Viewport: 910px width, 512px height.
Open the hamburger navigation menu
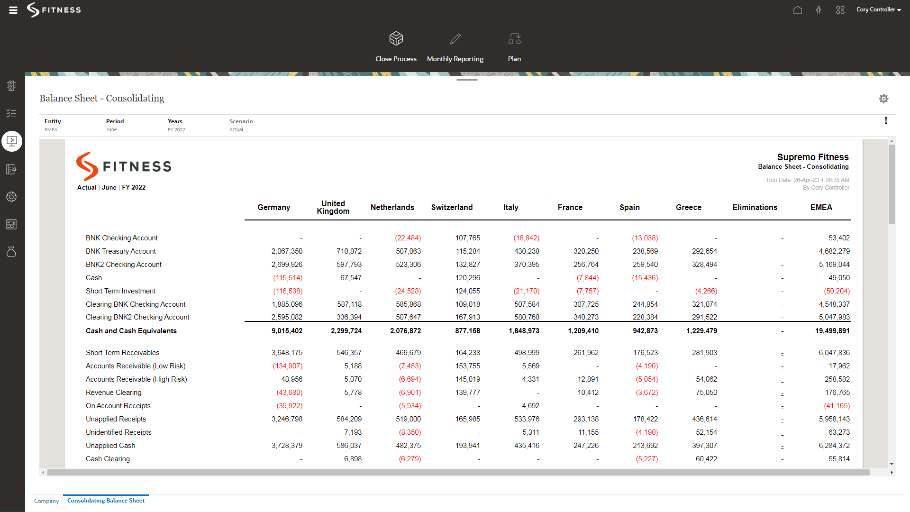tap(13, 10)
